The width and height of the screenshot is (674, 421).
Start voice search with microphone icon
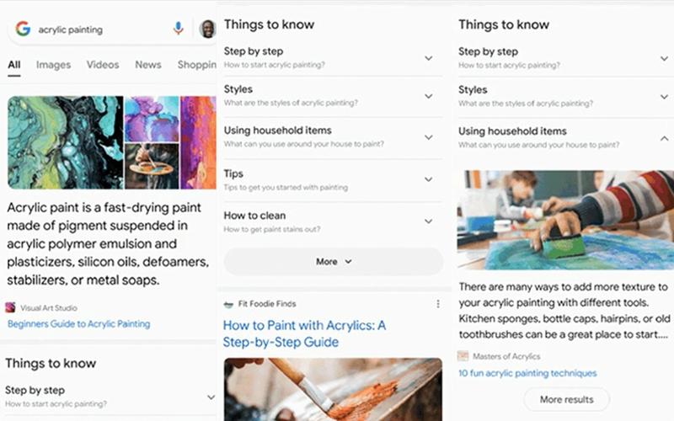[x=179, y=29]
